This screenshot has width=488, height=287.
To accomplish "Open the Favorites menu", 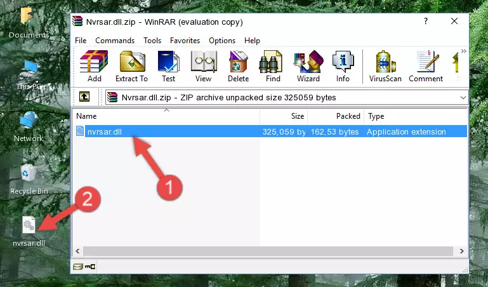I will (185, 41).
